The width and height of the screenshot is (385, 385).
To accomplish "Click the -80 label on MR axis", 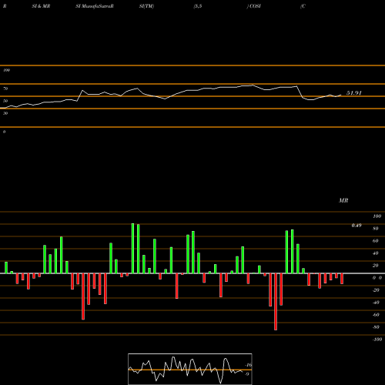I will (376, 327).
